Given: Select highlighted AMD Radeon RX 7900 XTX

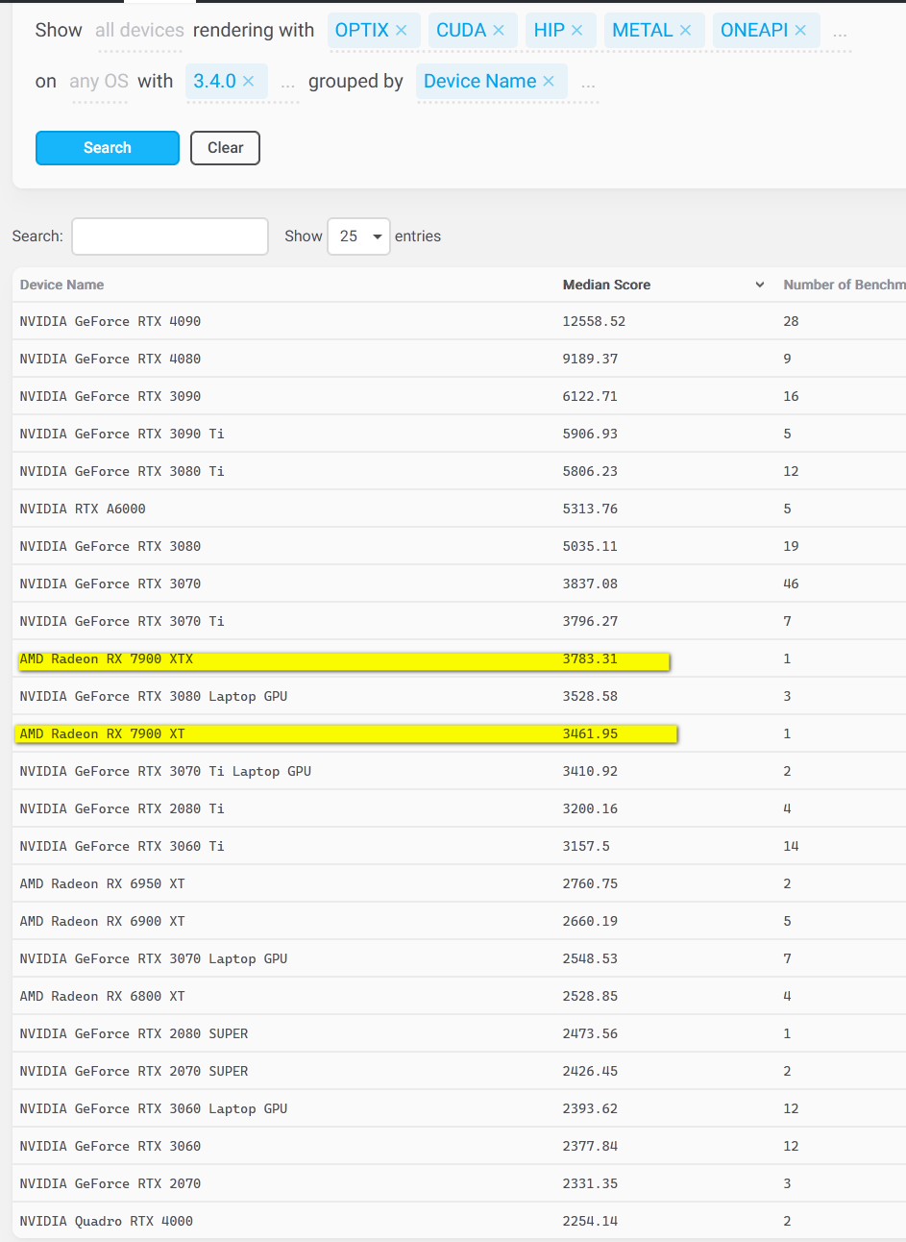Looking at the screenshot, I should click(107, 658).
